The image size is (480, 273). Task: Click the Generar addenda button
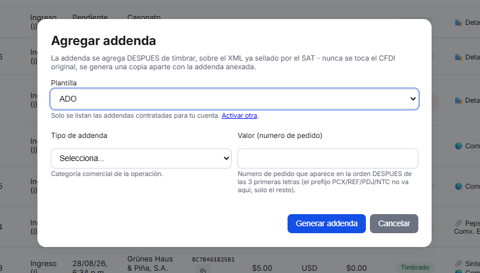(x=327, y=223)
